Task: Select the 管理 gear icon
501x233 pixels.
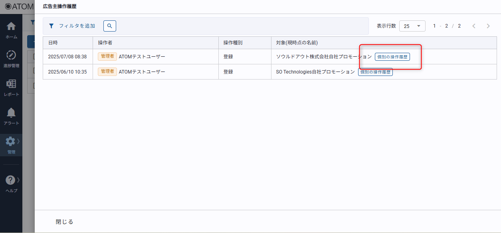Action: pyautogui.click(x=10, y=141)
